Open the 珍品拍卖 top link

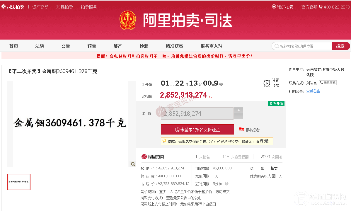point(64,7)
